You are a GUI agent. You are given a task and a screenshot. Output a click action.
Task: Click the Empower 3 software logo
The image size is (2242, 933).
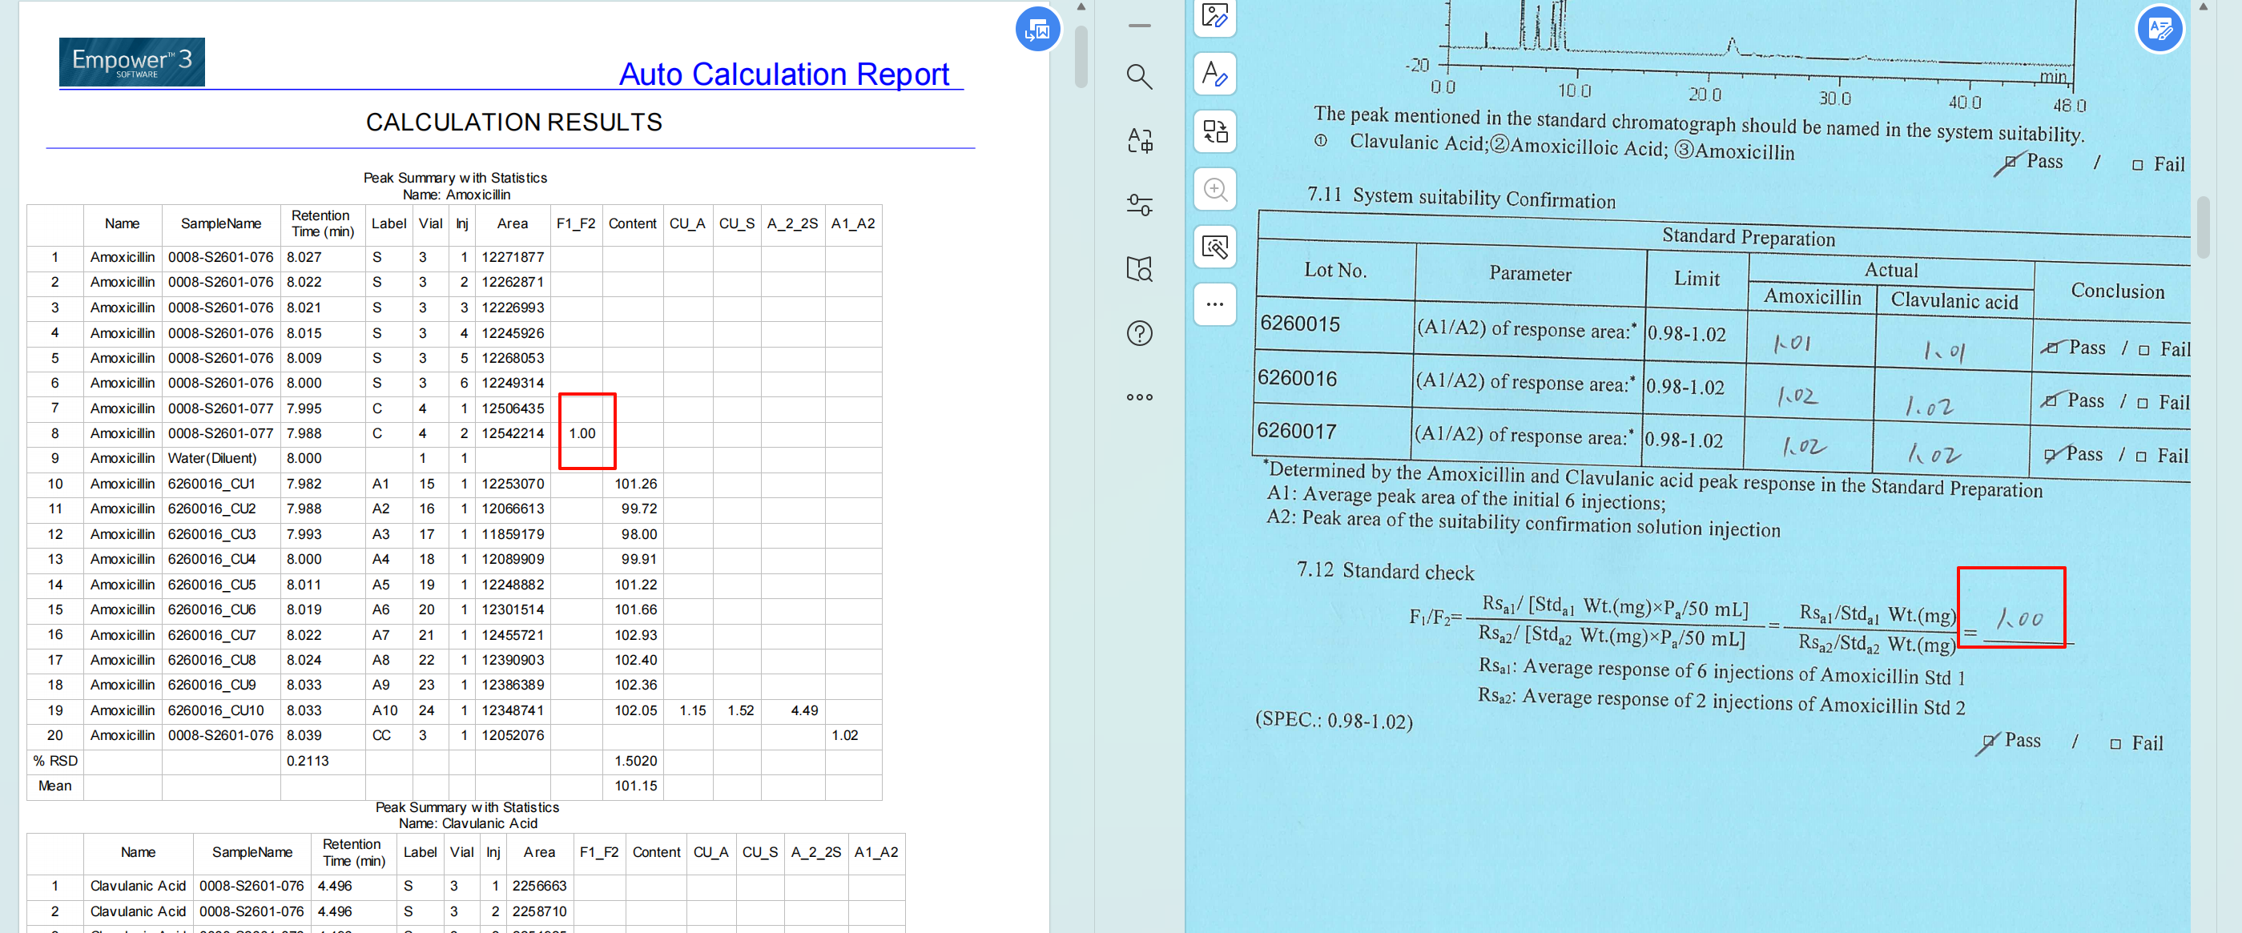pos(132,62)
